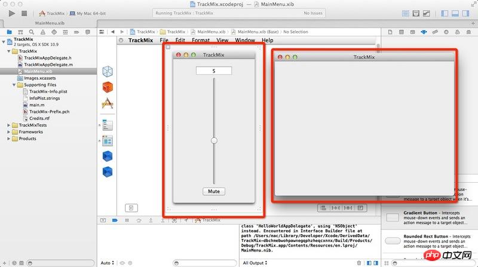
Task: Select the Standard editor button
Action: (x=406, y=13)
